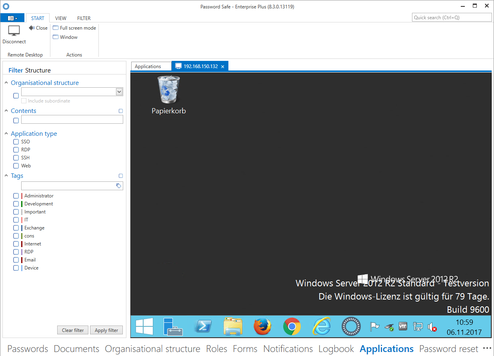Switch to the VIEW ribbon tab
This screenshot has width=494, height=356.
point(61,18)
